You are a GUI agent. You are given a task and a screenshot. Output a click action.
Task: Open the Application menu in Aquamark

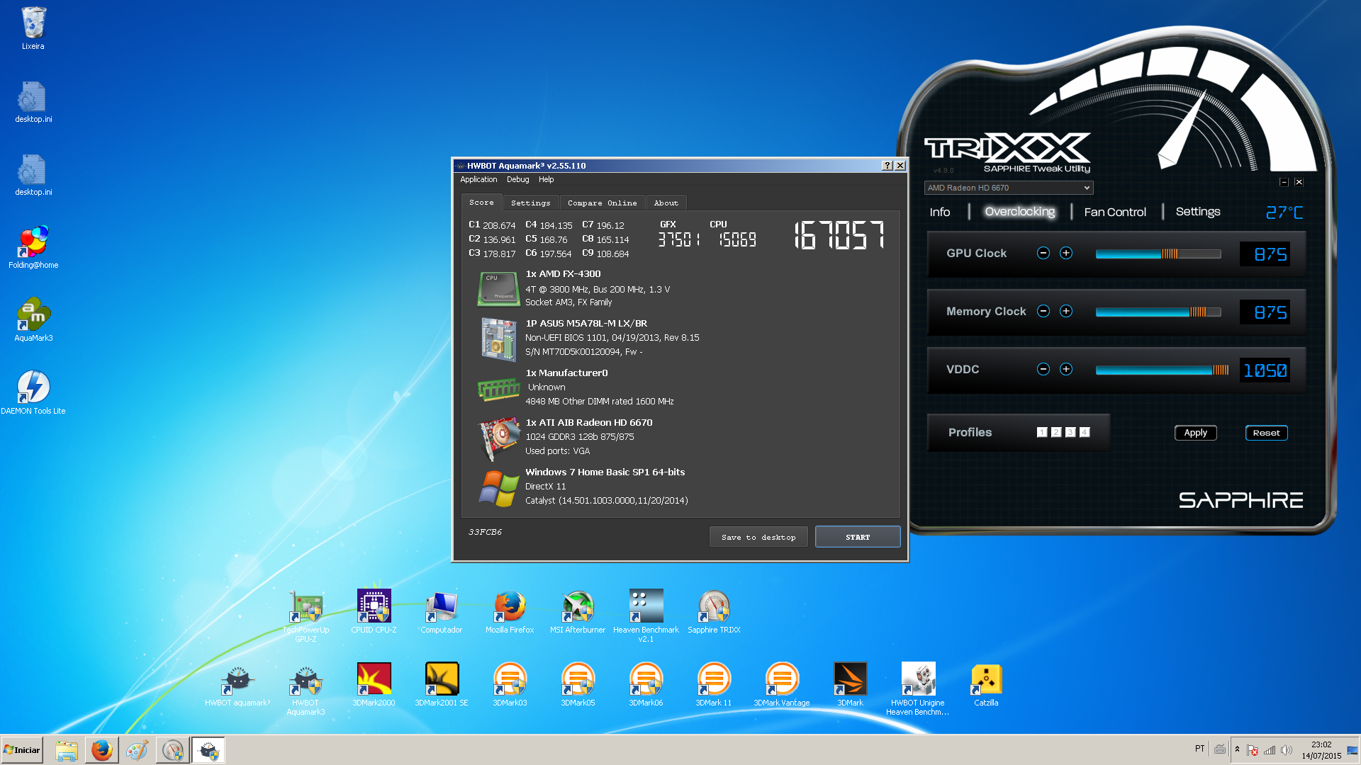pos(478,179)
